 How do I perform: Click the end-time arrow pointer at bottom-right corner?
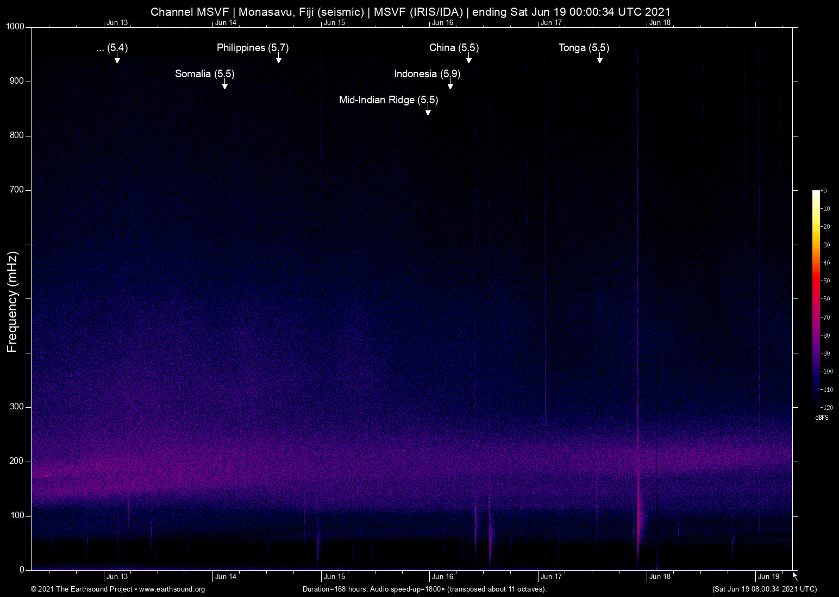[x=795, y=576]
